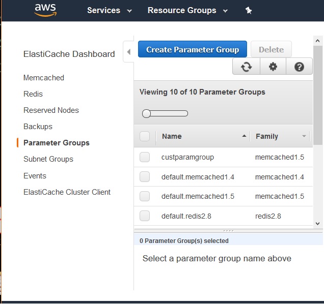324x304 pixels.
Task: Open the Family column filter dropdown
Action: (304, 136)
